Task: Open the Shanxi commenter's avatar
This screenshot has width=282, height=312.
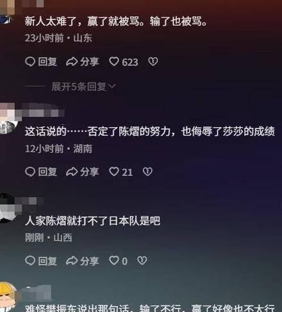Action: (8, 208)
